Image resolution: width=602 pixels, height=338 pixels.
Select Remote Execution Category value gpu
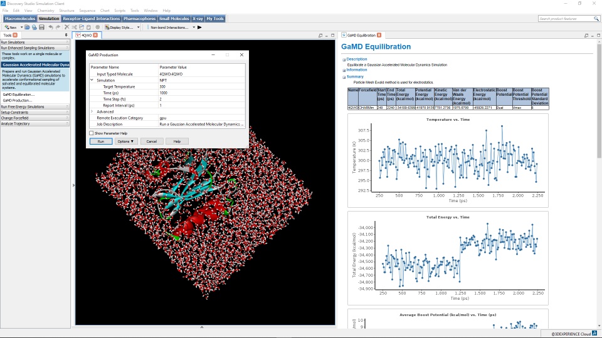pos(201,118)
